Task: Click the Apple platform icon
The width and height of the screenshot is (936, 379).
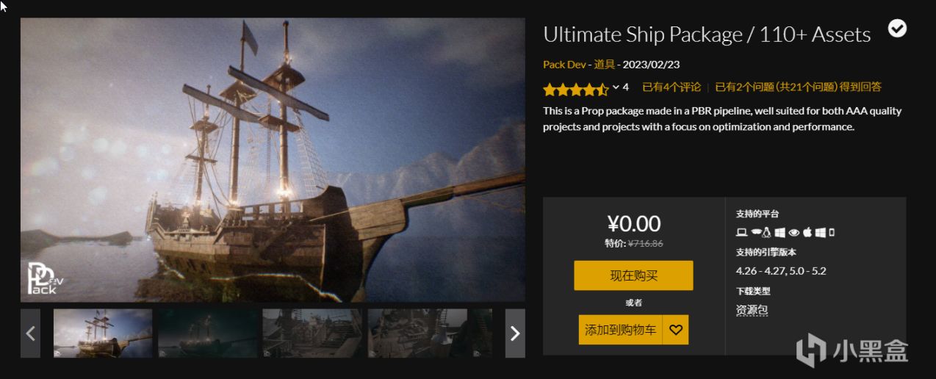Action: (807, 233)
